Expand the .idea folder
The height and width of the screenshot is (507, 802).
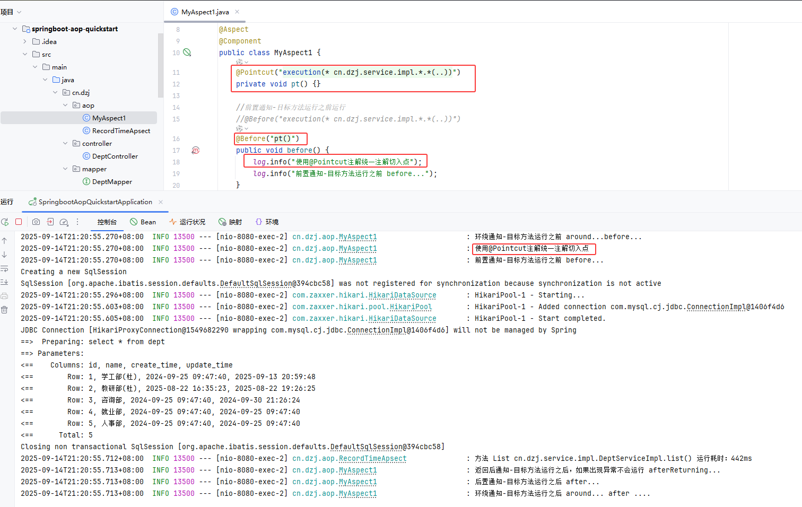[25, 41]
